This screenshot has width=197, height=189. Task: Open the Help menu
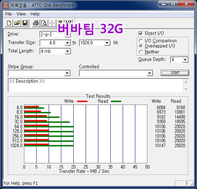pos(35,14)
